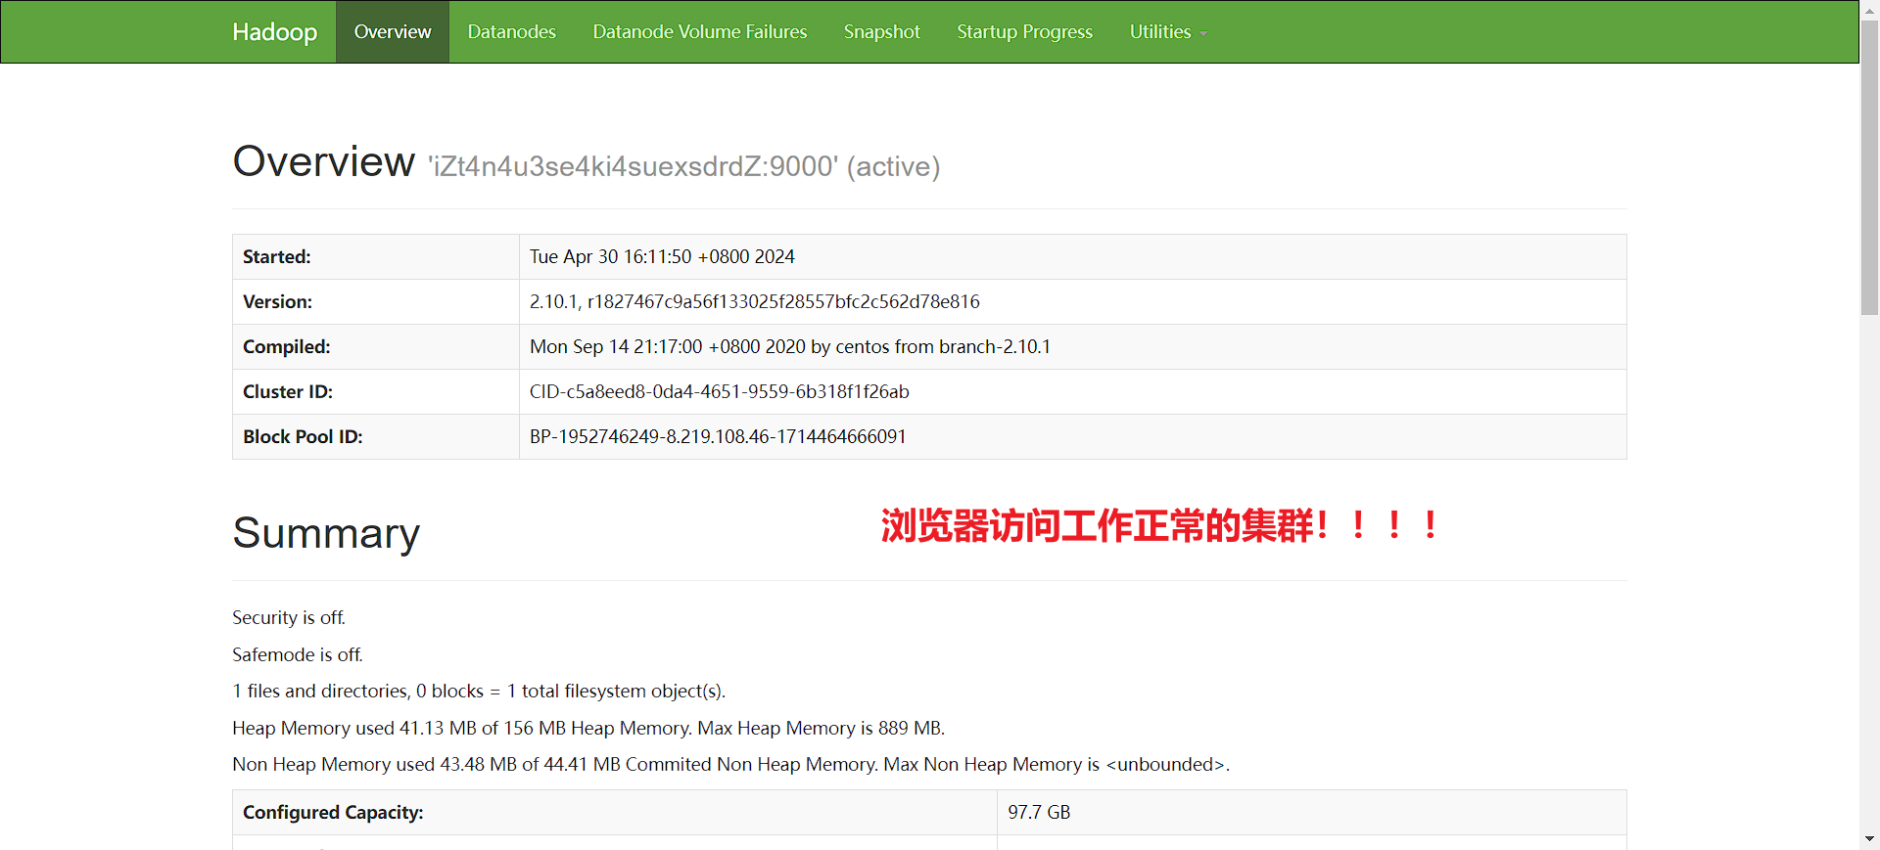Click the BP-1952746249 block pool value
Image resolution: width=1880 pixels, height=850 pixels.
(718, 436)
